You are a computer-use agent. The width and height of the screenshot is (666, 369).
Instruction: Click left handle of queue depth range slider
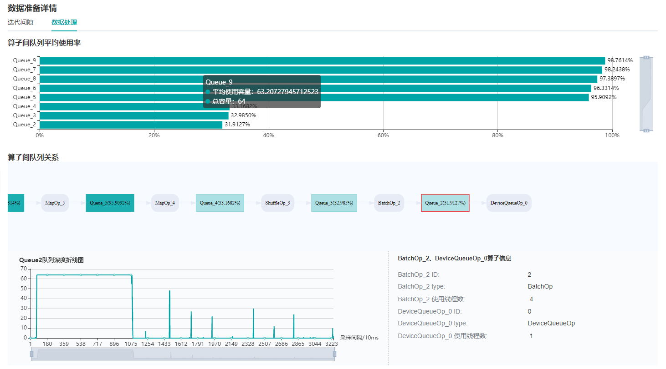click(31, 354)
